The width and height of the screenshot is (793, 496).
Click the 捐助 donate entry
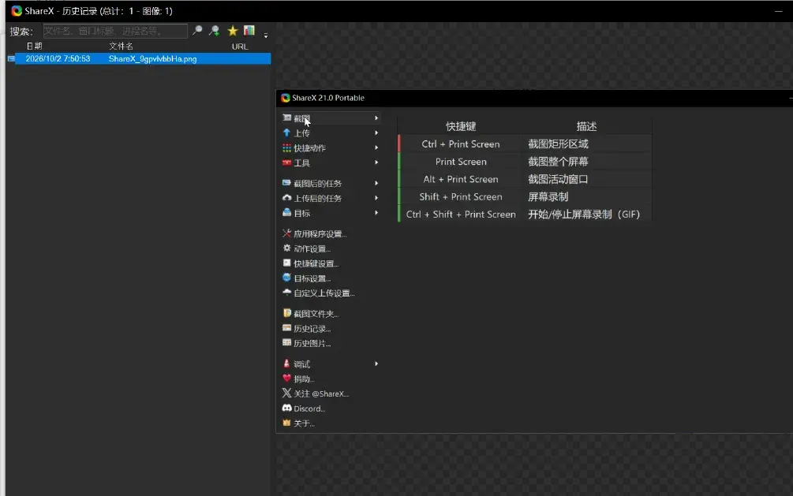pos(304,379)
